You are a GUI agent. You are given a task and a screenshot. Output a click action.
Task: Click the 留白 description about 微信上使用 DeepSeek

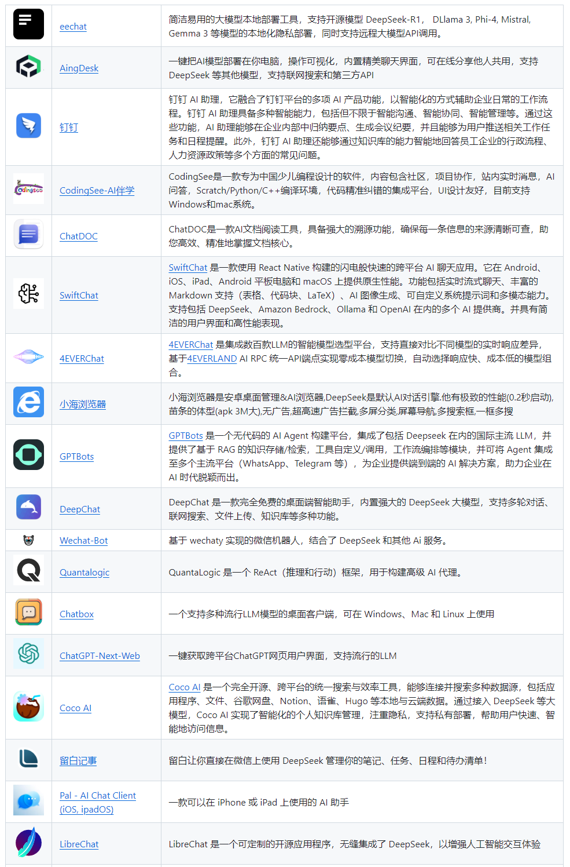click(x=328, y=761)
